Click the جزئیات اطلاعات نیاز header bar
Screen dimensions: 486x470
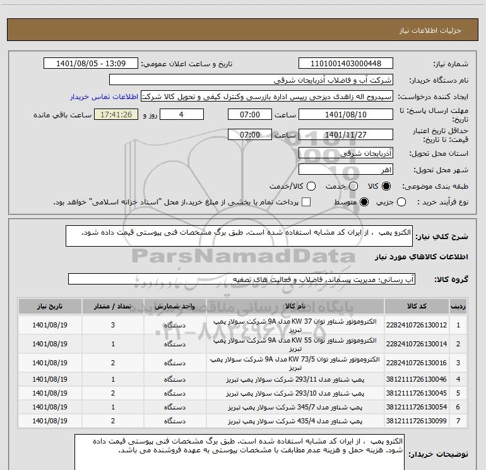click(243, 30)
